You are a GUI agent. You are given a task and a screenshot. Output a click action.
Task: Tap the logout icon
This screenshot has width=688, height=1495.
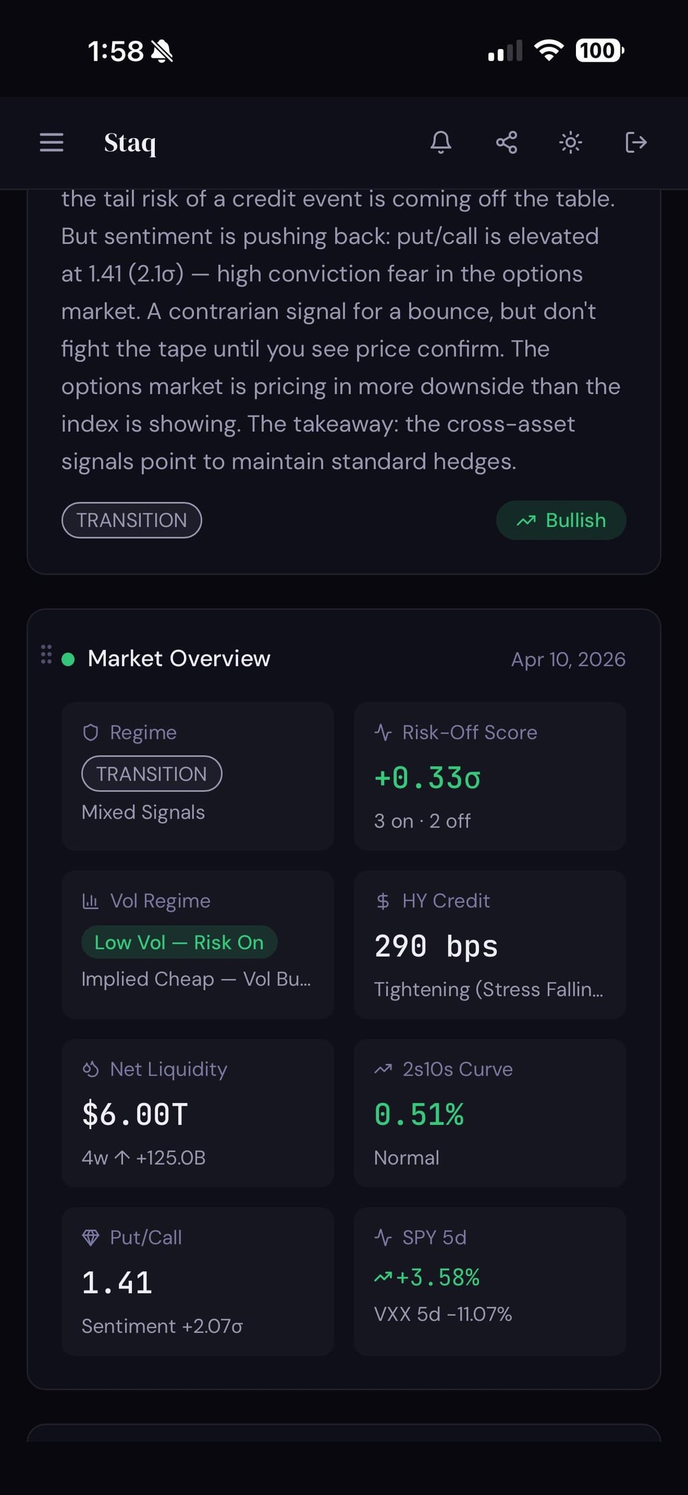636,142
